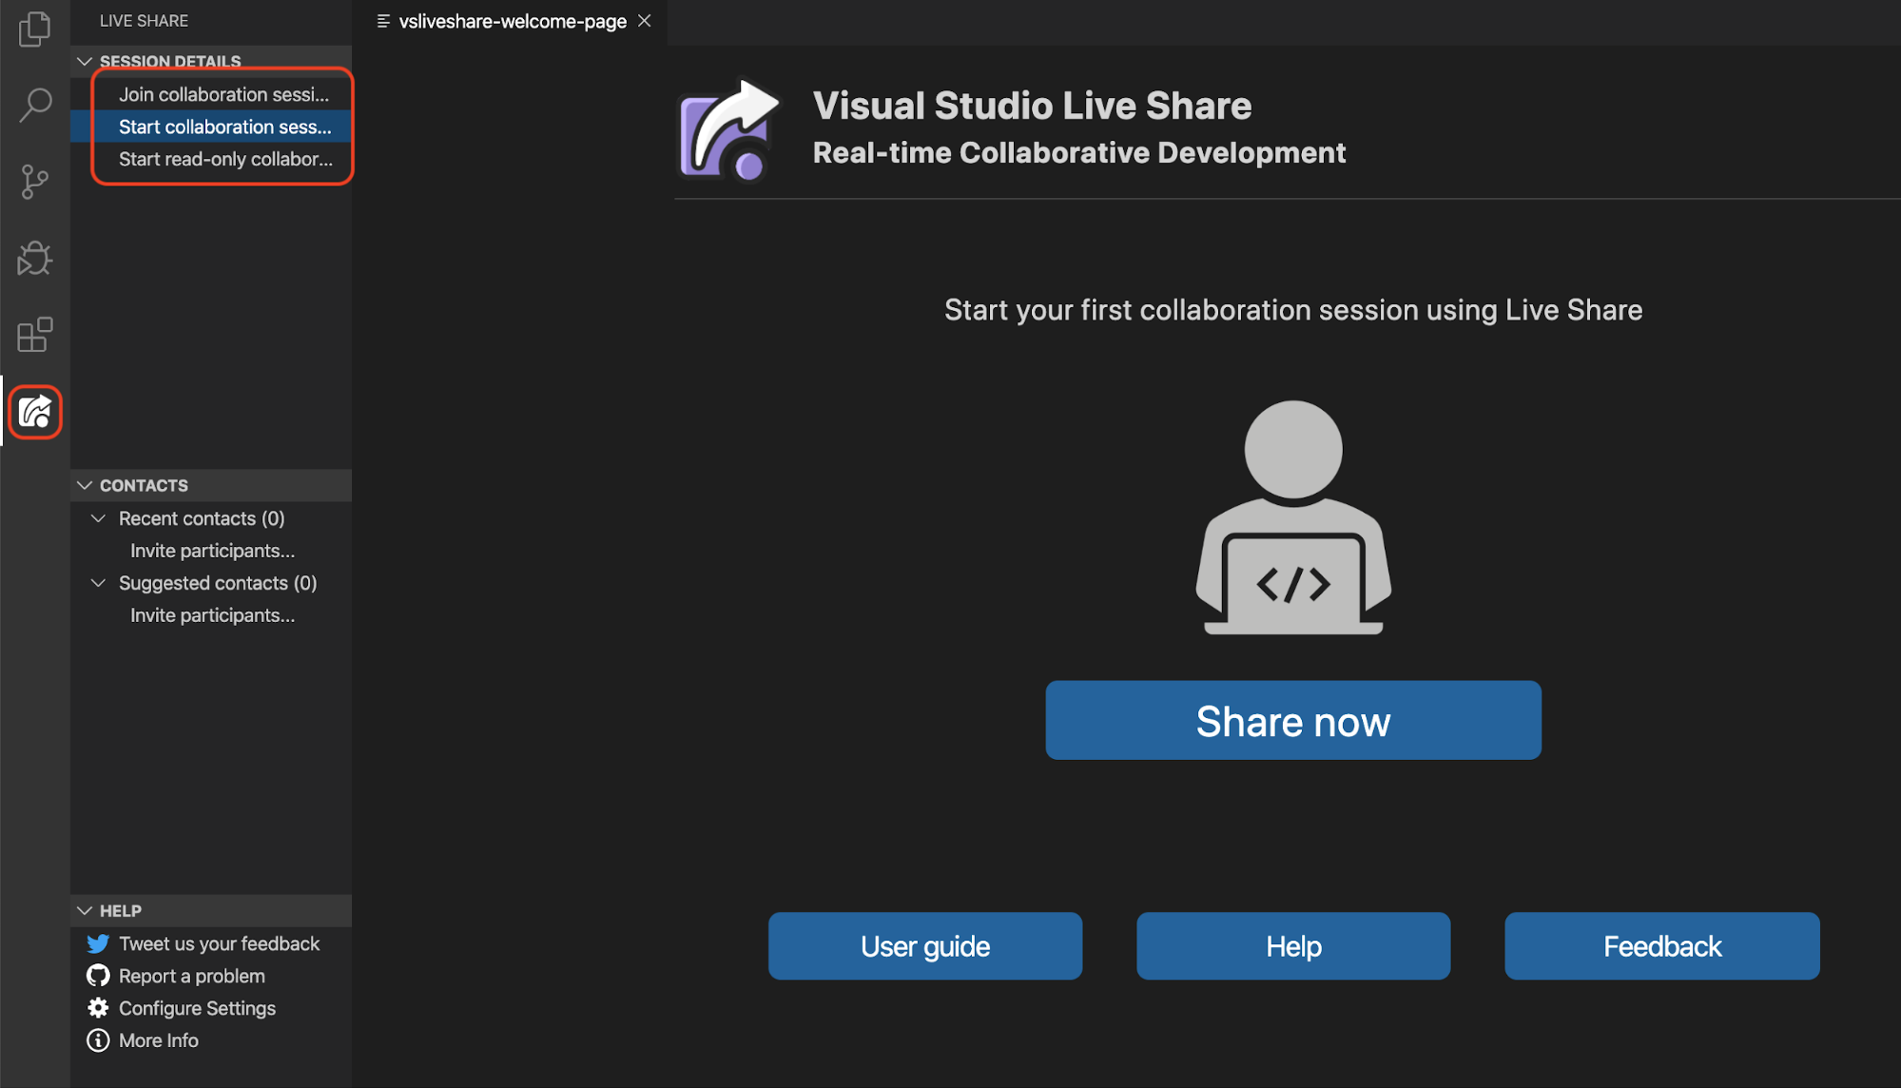1901x1089 pixels.
Task: Click the developer with laptop illustration
Action: [x=1293, y=517]
